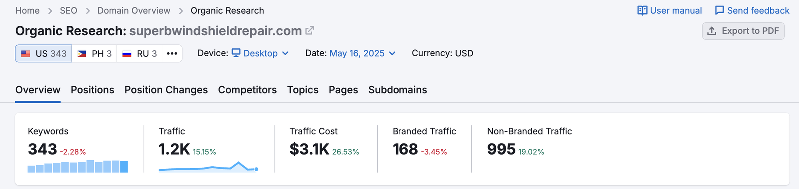The width and height of the screenshot is (799, 189).
Task: Click the User manual book icon
Action: pyautogui.click(x=642, y=11)
